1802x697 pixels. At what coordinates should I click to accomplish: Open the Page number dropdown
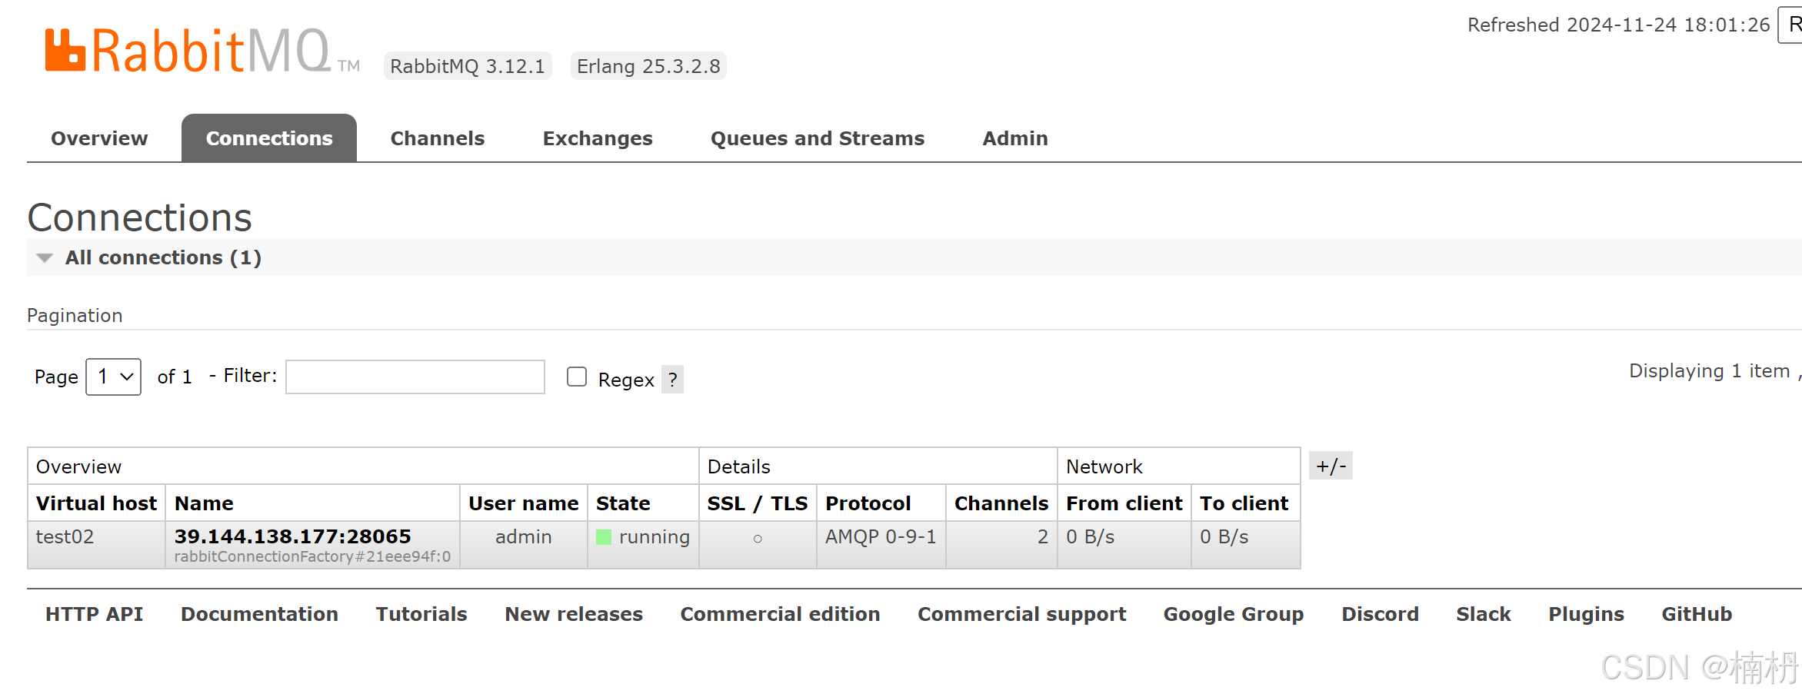point(113,377)
